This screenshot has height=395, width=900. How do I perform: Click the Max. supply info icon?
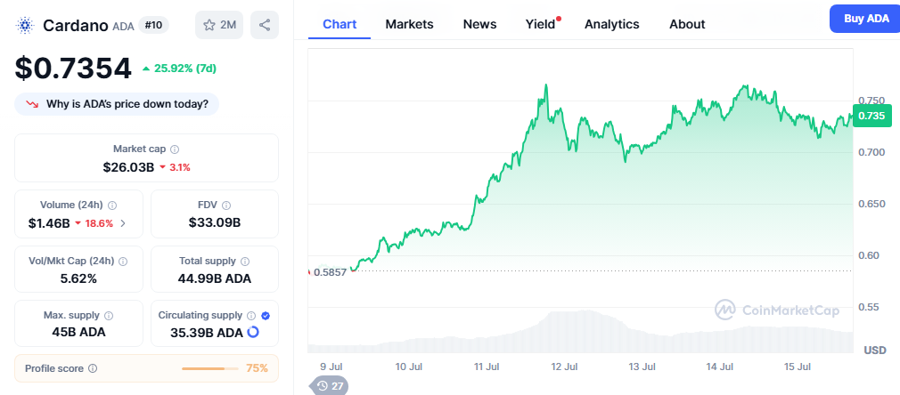[x=109, y=316]
